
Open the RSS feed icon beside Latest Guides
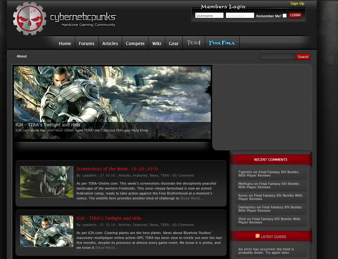258,236
